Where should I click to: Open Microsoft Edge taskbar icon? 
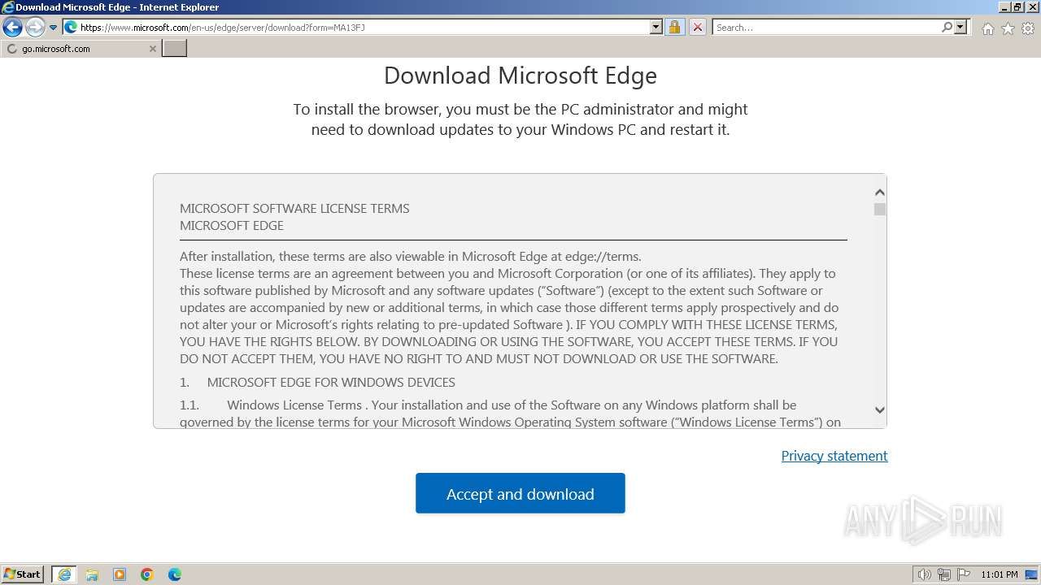pyautogui.click(x=175, y=574)
